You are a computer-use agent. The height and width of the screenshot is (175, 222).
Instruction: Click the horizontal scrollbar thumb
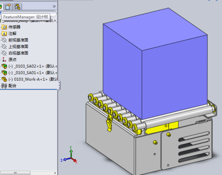click(15, 173)
